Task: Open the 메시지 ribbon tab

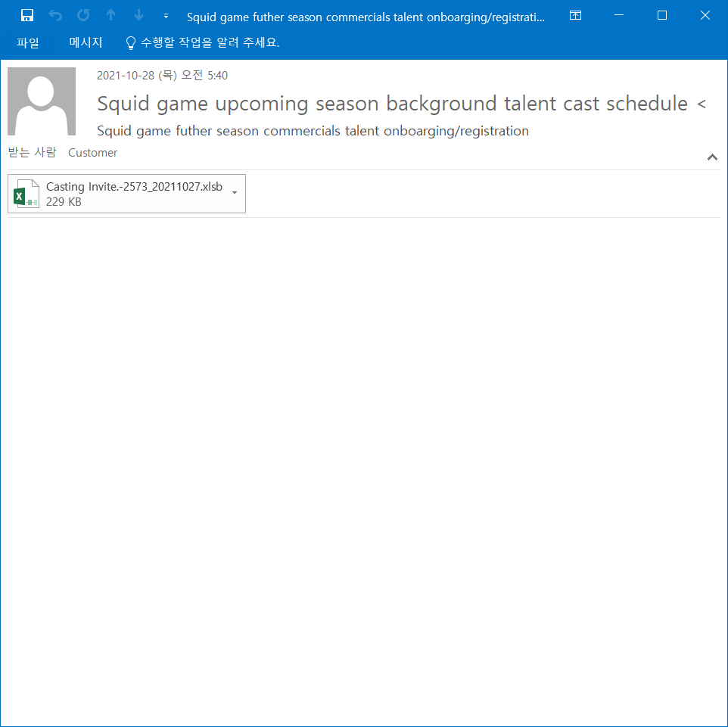Action: tap(86, 42)
